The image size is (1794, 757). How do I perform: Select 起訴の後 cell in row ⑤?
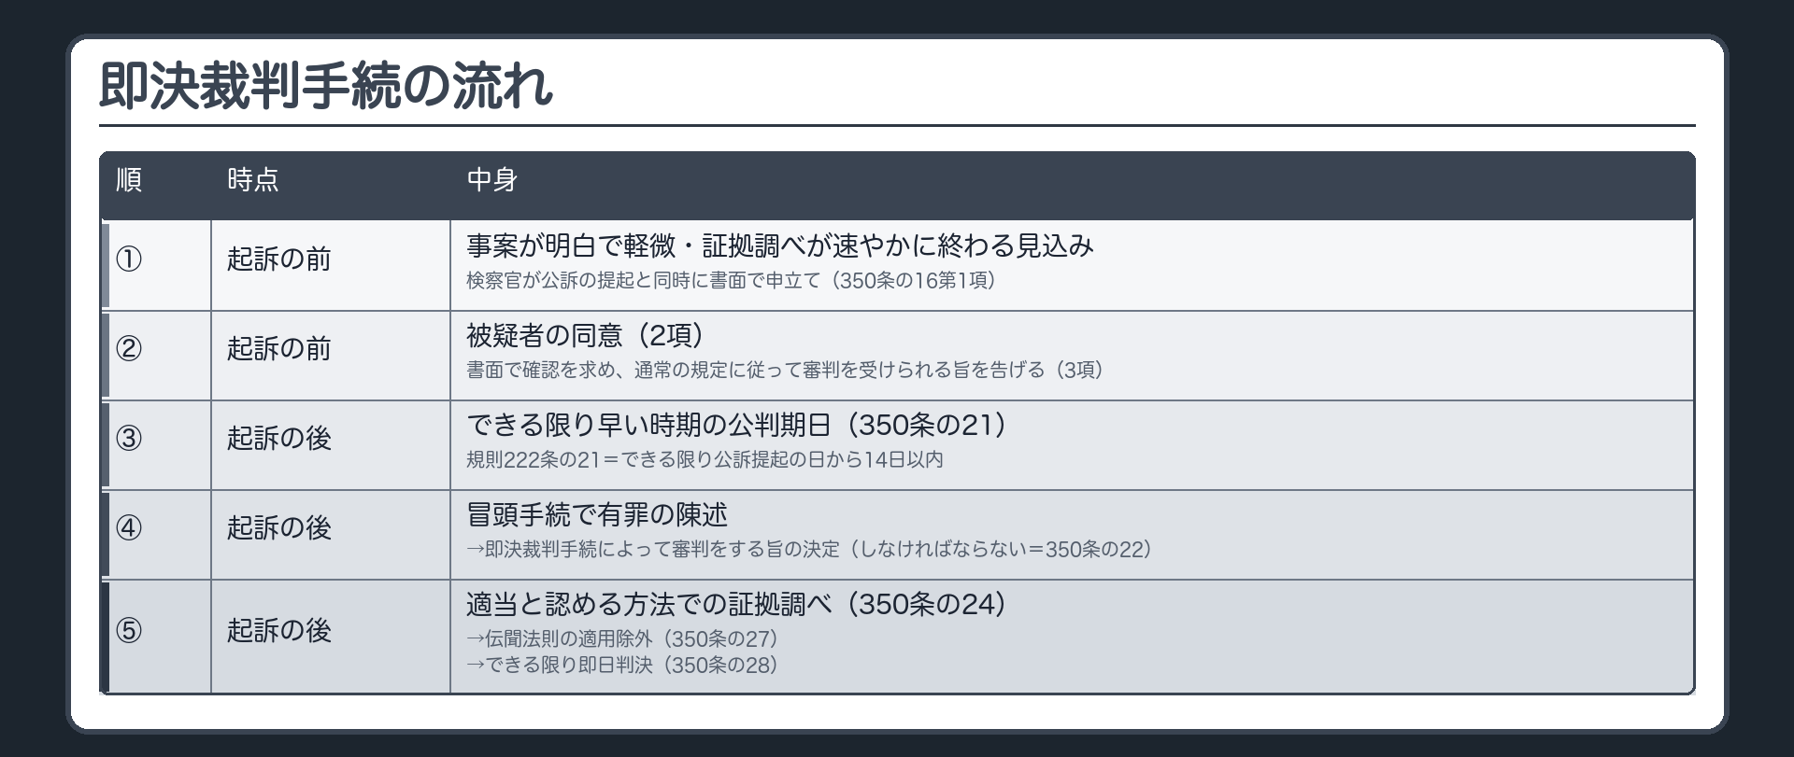pos(278,630)
